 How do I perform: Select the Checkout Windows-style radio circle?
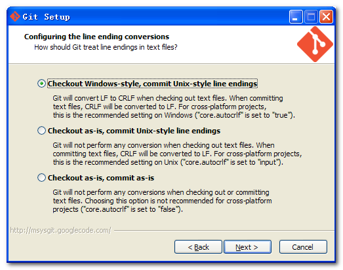coord(41,84)
